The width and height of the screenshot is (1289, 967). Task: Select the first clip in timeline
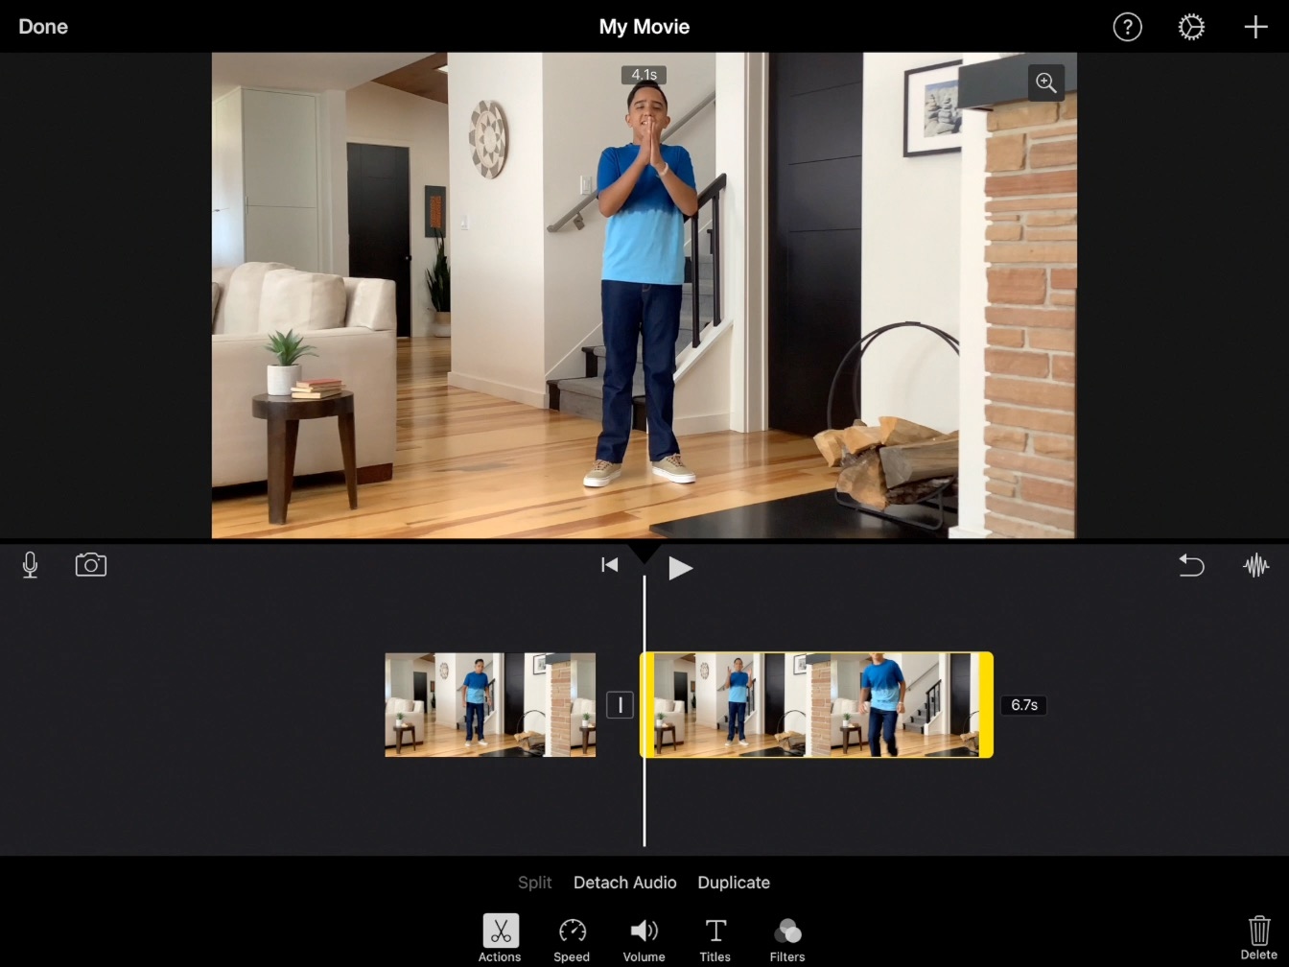(490, 705)
